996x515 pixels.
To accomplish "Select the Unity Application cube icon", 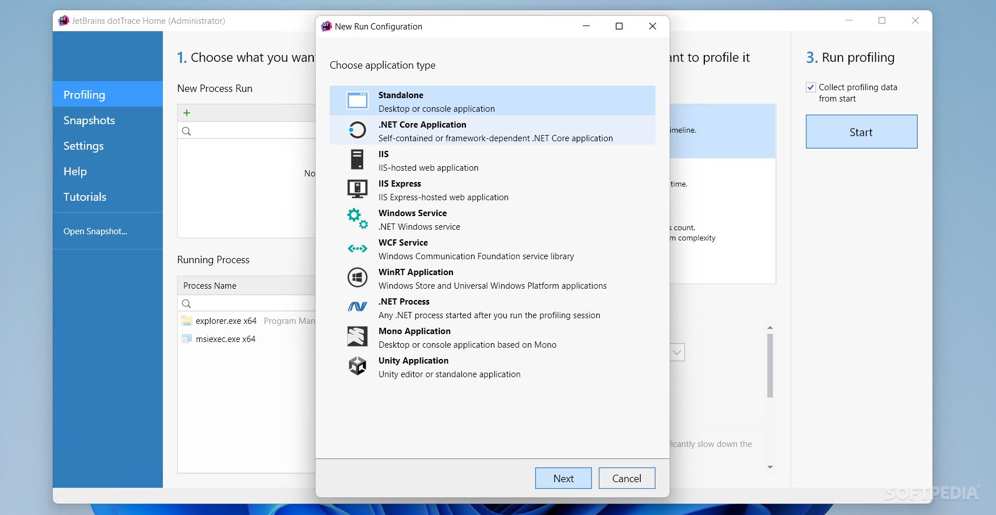I will pos(358,366).
